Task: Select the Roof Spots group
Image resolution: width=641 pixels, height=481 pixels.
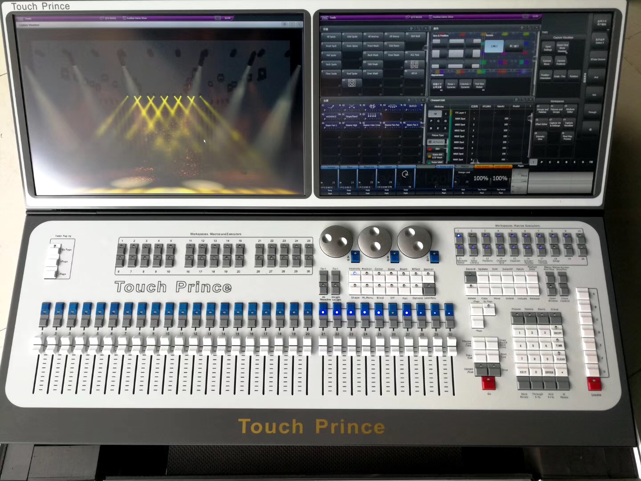Action: (352, 73)
